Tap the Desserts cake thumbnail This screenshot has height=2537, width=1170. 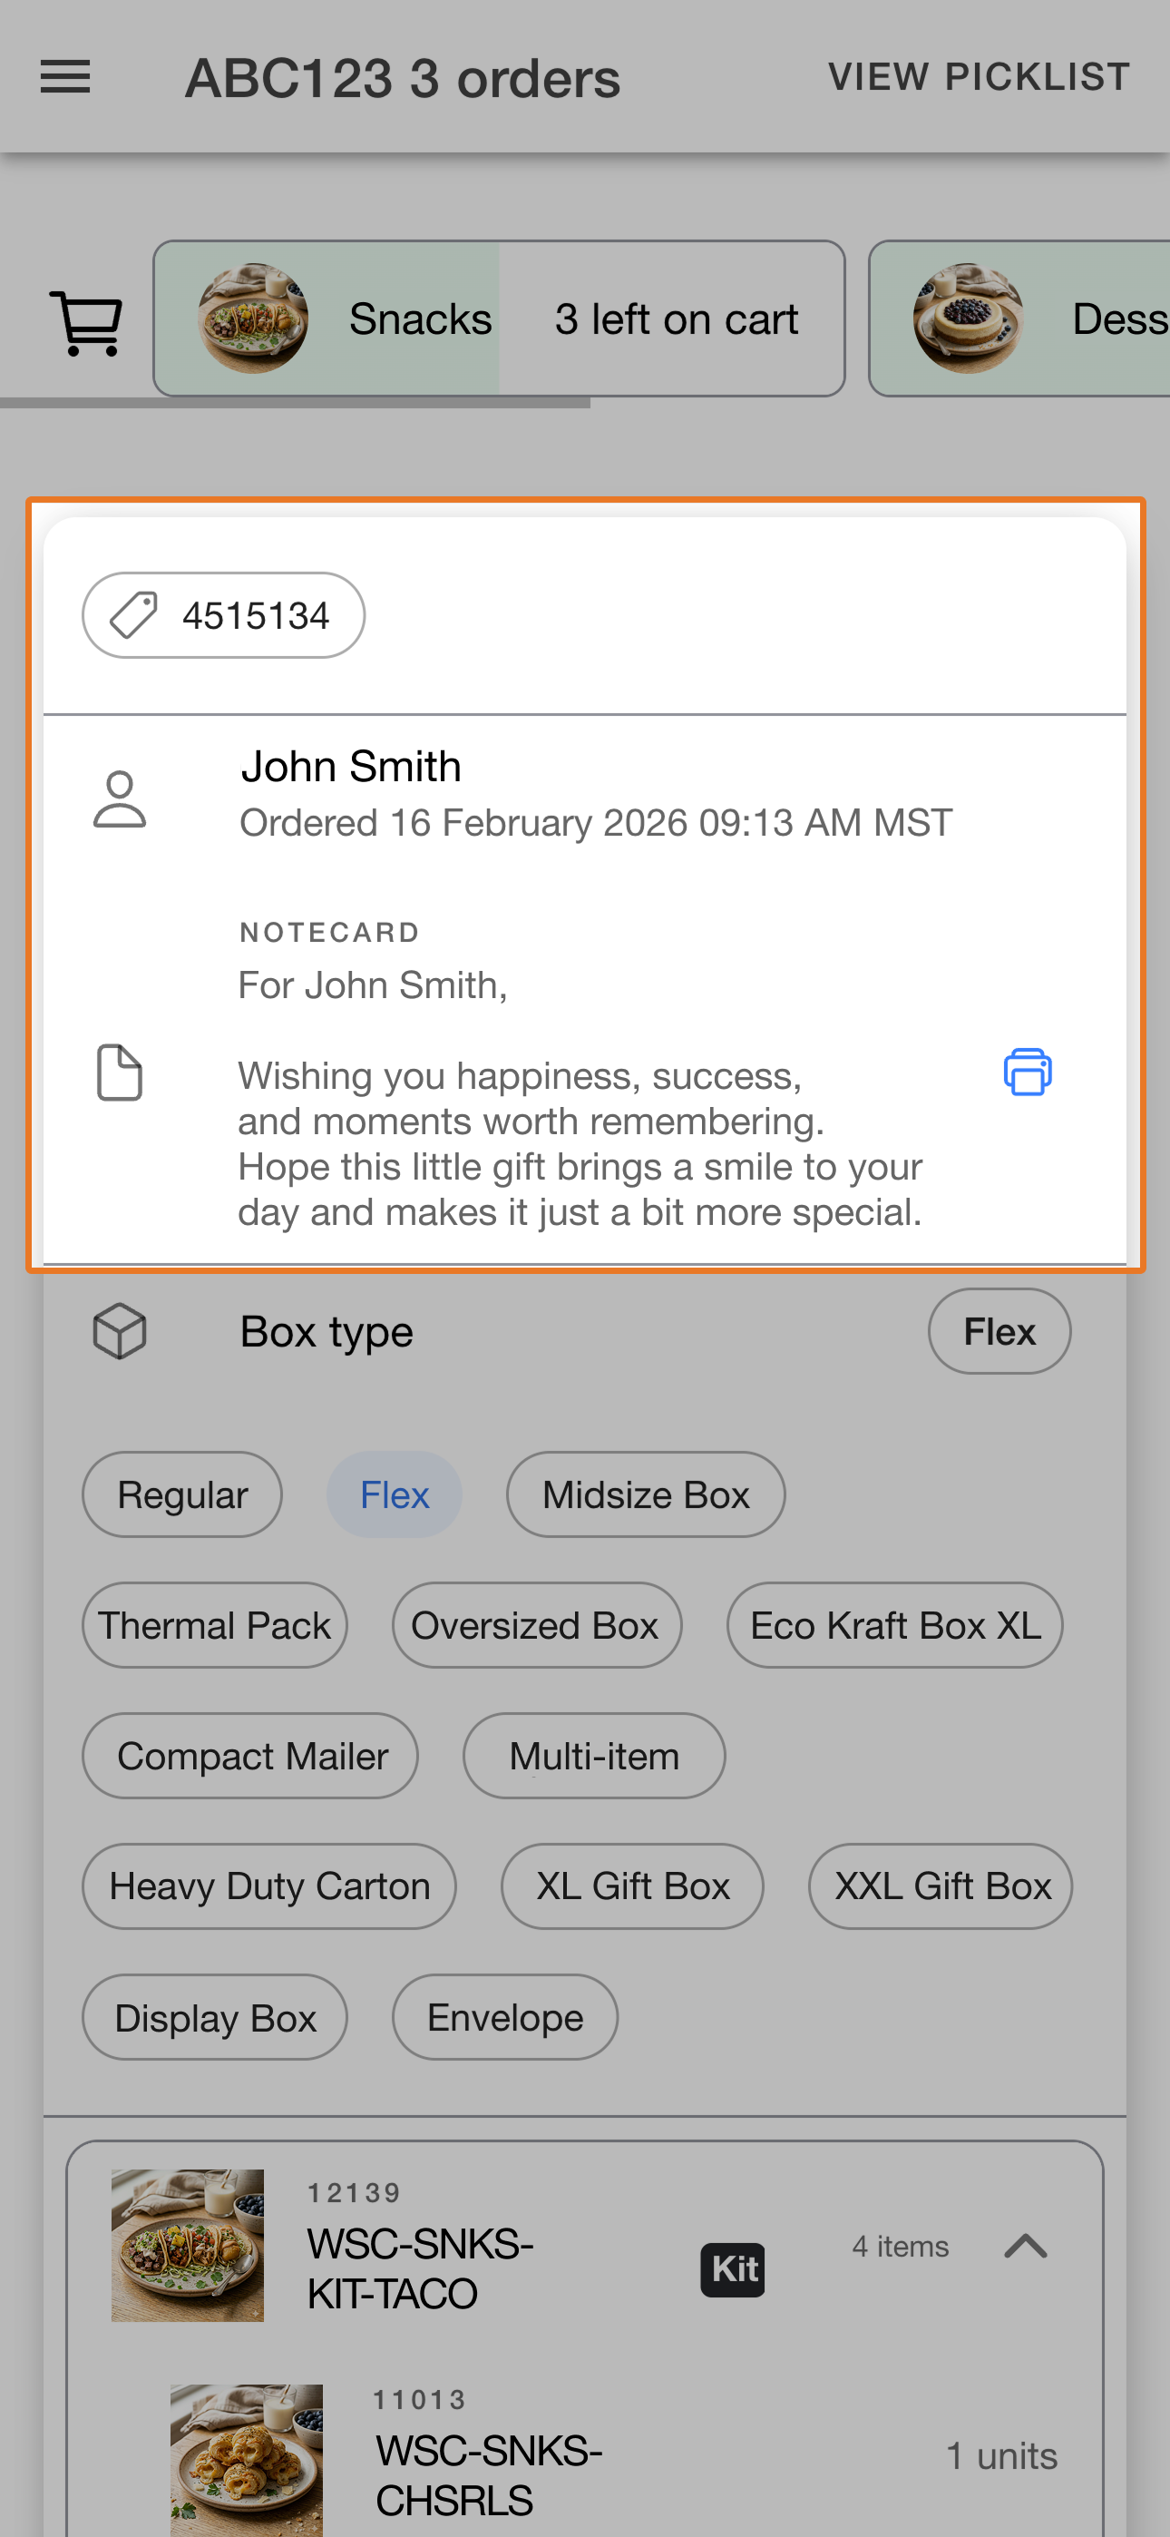coord(968,318)
